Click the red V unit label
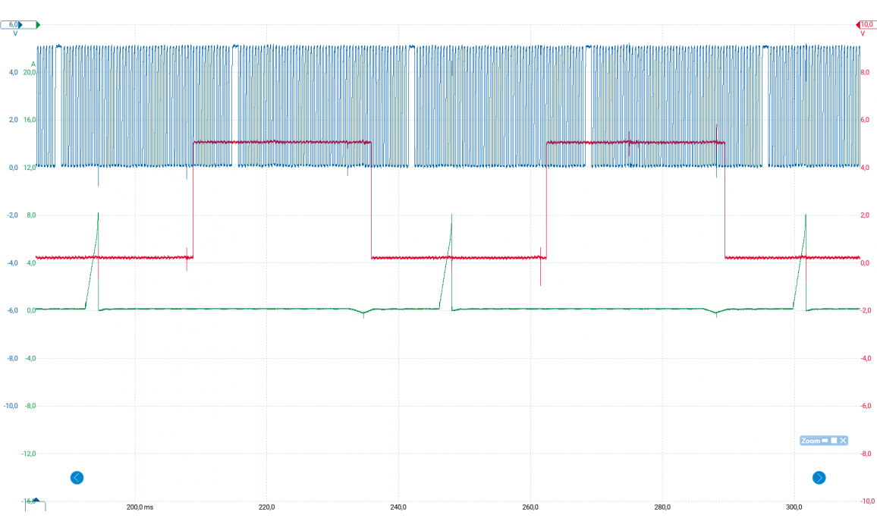 [863, 34]
